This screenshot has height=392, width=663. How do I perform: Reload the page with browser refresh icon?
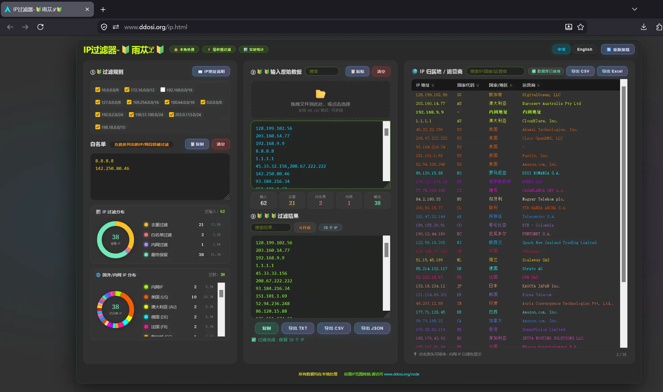[40, 27]
